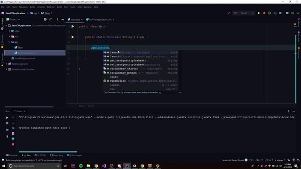Choose setUserAgentStylesheet completion item
The image size is (301, 169).
coord(140,65)
